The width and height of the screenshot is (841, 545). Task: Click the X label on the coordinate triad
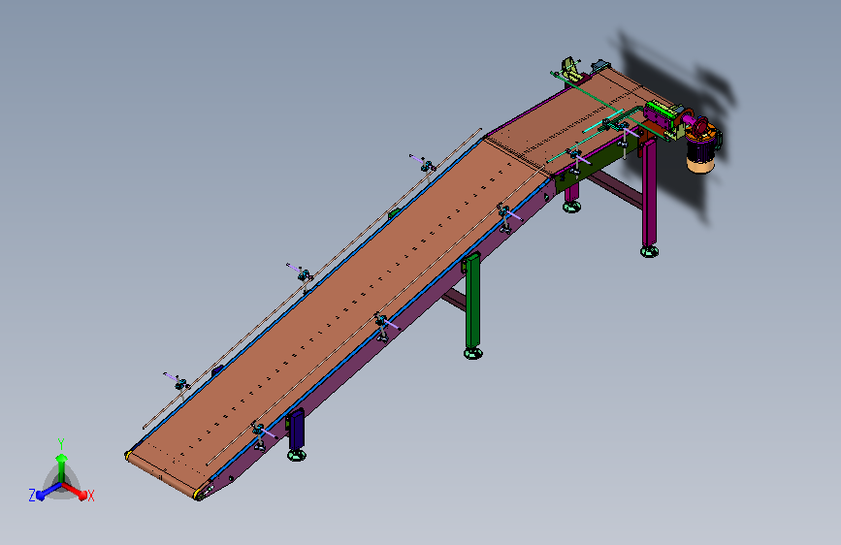click(x=91, y=496)
